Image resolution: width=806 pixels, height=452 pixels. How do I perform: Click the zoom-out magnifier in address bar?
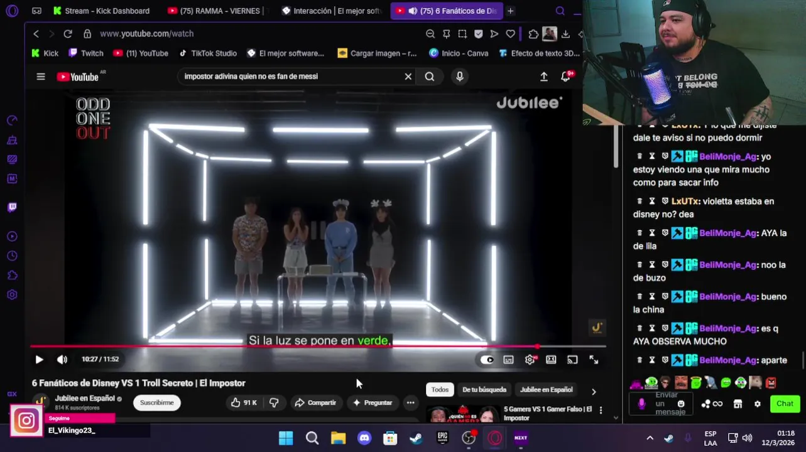430,34
